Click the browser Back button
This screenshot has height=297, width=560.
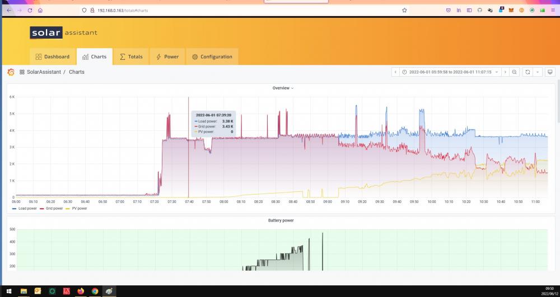tap(9, 10)
